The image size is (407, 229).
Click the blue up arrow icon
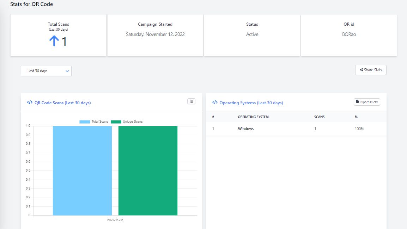[54, 42]
